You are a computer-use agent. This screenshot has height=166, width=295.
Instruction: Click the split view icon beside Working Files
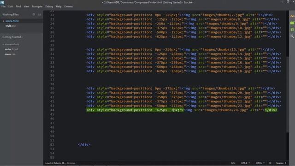(39, 14)
